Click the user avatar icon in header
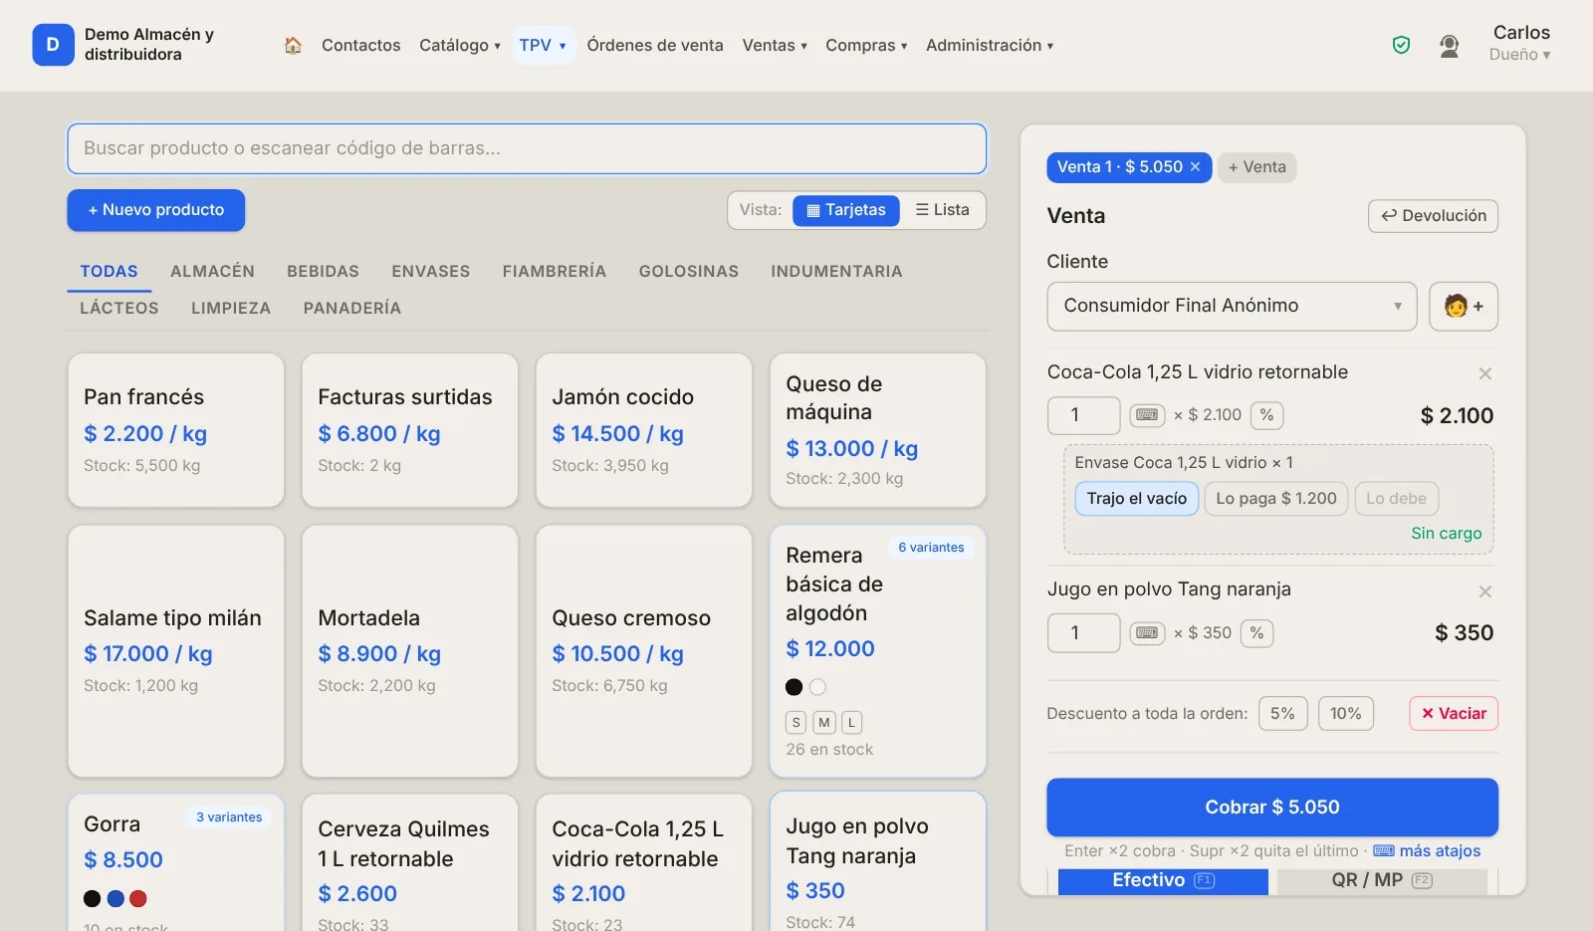Image resolution: width=1593 pixels, height=931 pixels. click(x=1449, y=45)
